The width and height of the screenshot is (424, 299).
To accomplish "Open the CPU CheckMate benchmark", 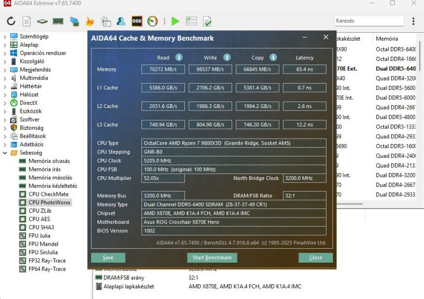I will point(48,194).
